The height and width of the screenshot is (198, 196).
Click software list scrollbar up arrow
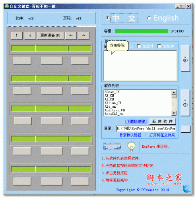coord(174,92)
